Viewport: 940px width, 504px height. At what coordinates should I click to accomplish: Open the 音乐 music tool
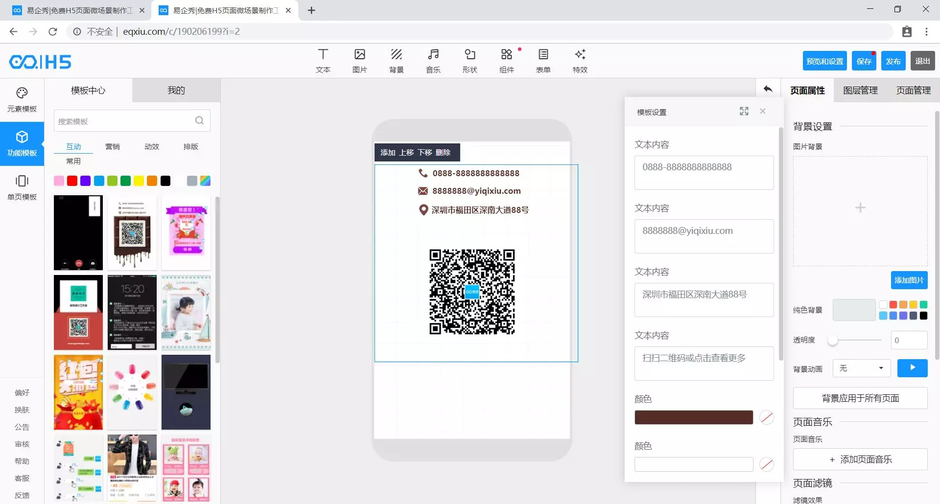click(433, 61)
